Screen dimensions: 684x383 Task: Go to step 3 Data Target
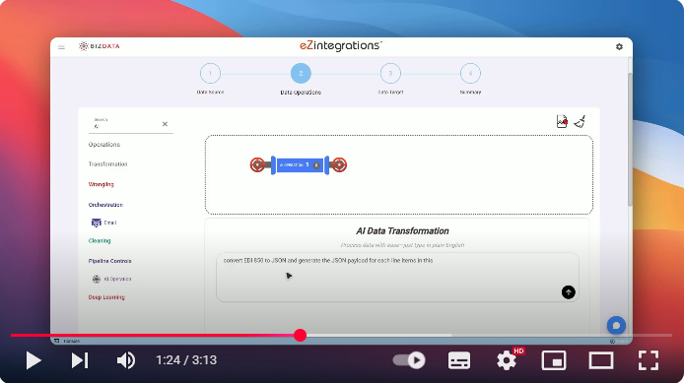390,74
